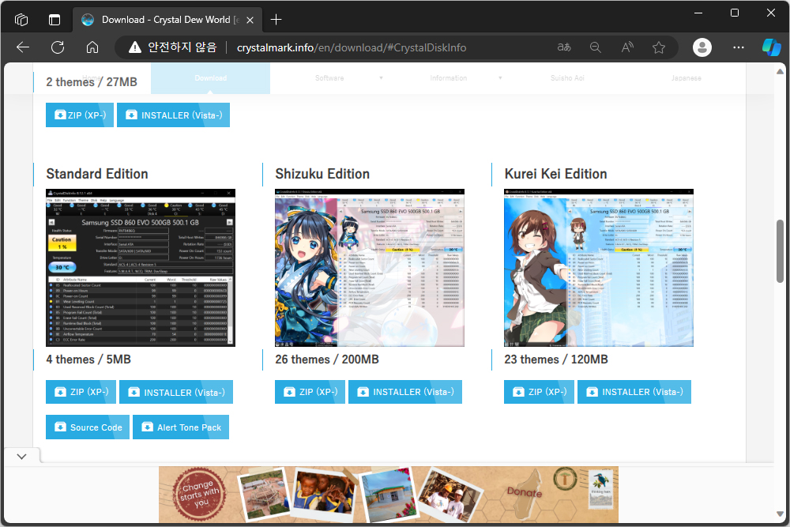
Task: Add this page to favorites
Action: pyautogui.click(x=659, y=47)
